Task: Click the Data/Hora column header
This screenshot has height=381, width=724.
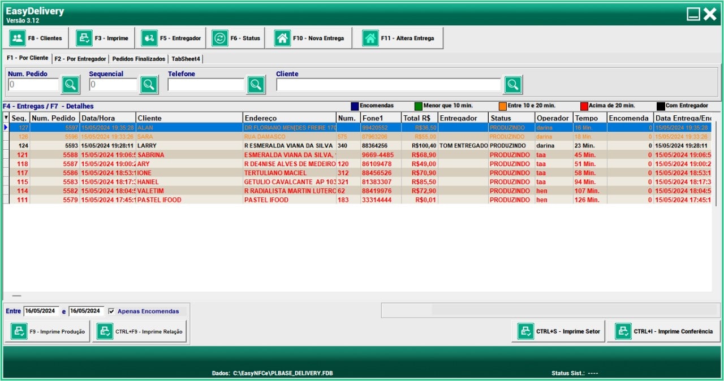Action: click(107, 118)
